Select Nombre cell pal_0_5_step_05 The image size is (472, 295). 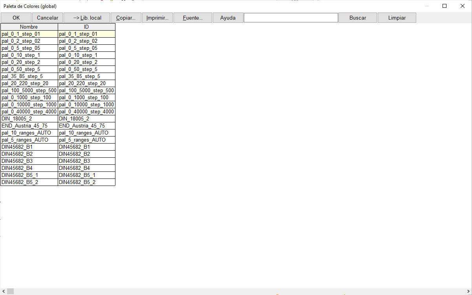29,48
